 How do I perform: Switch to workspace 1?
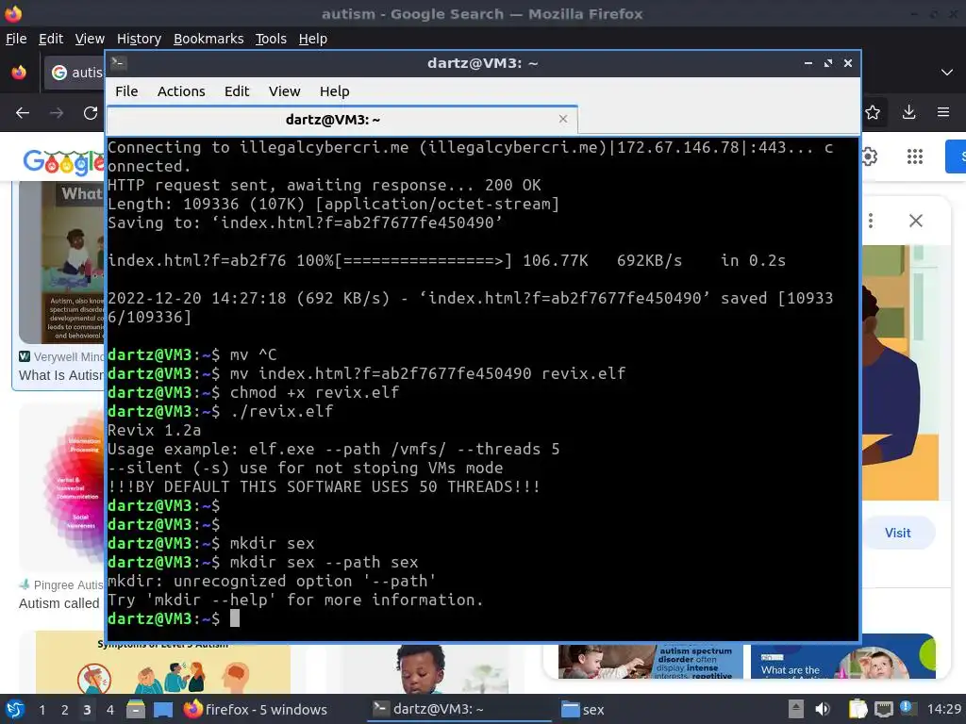click(42, 710)
